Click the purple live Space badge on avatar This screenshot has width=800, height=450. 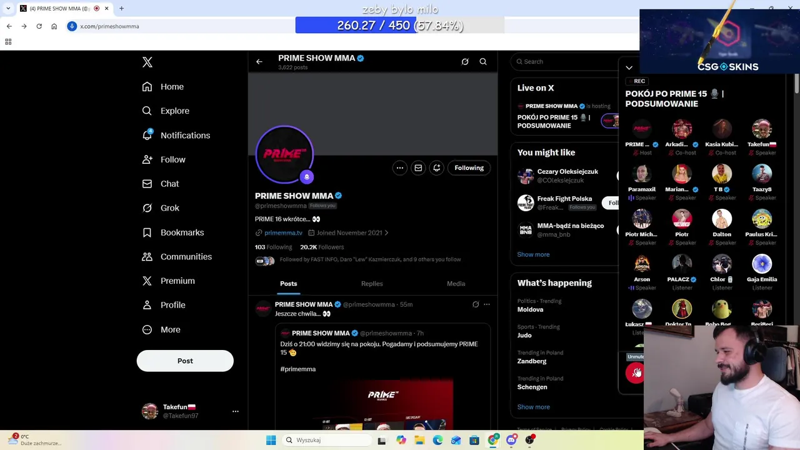[306, 177]
